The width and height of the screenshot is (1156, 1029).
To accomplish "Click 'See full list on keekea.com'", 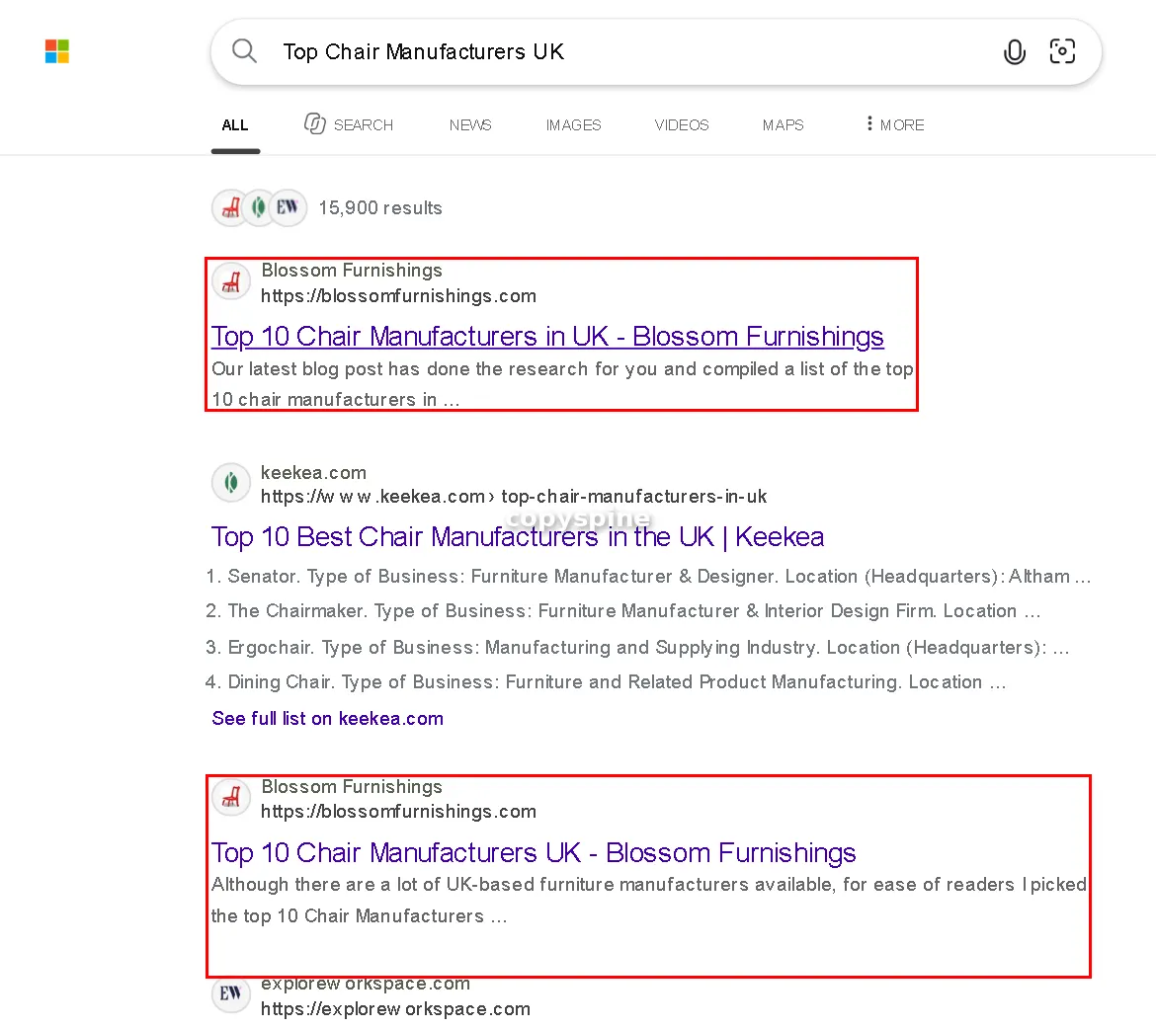I will coord(327,719).
